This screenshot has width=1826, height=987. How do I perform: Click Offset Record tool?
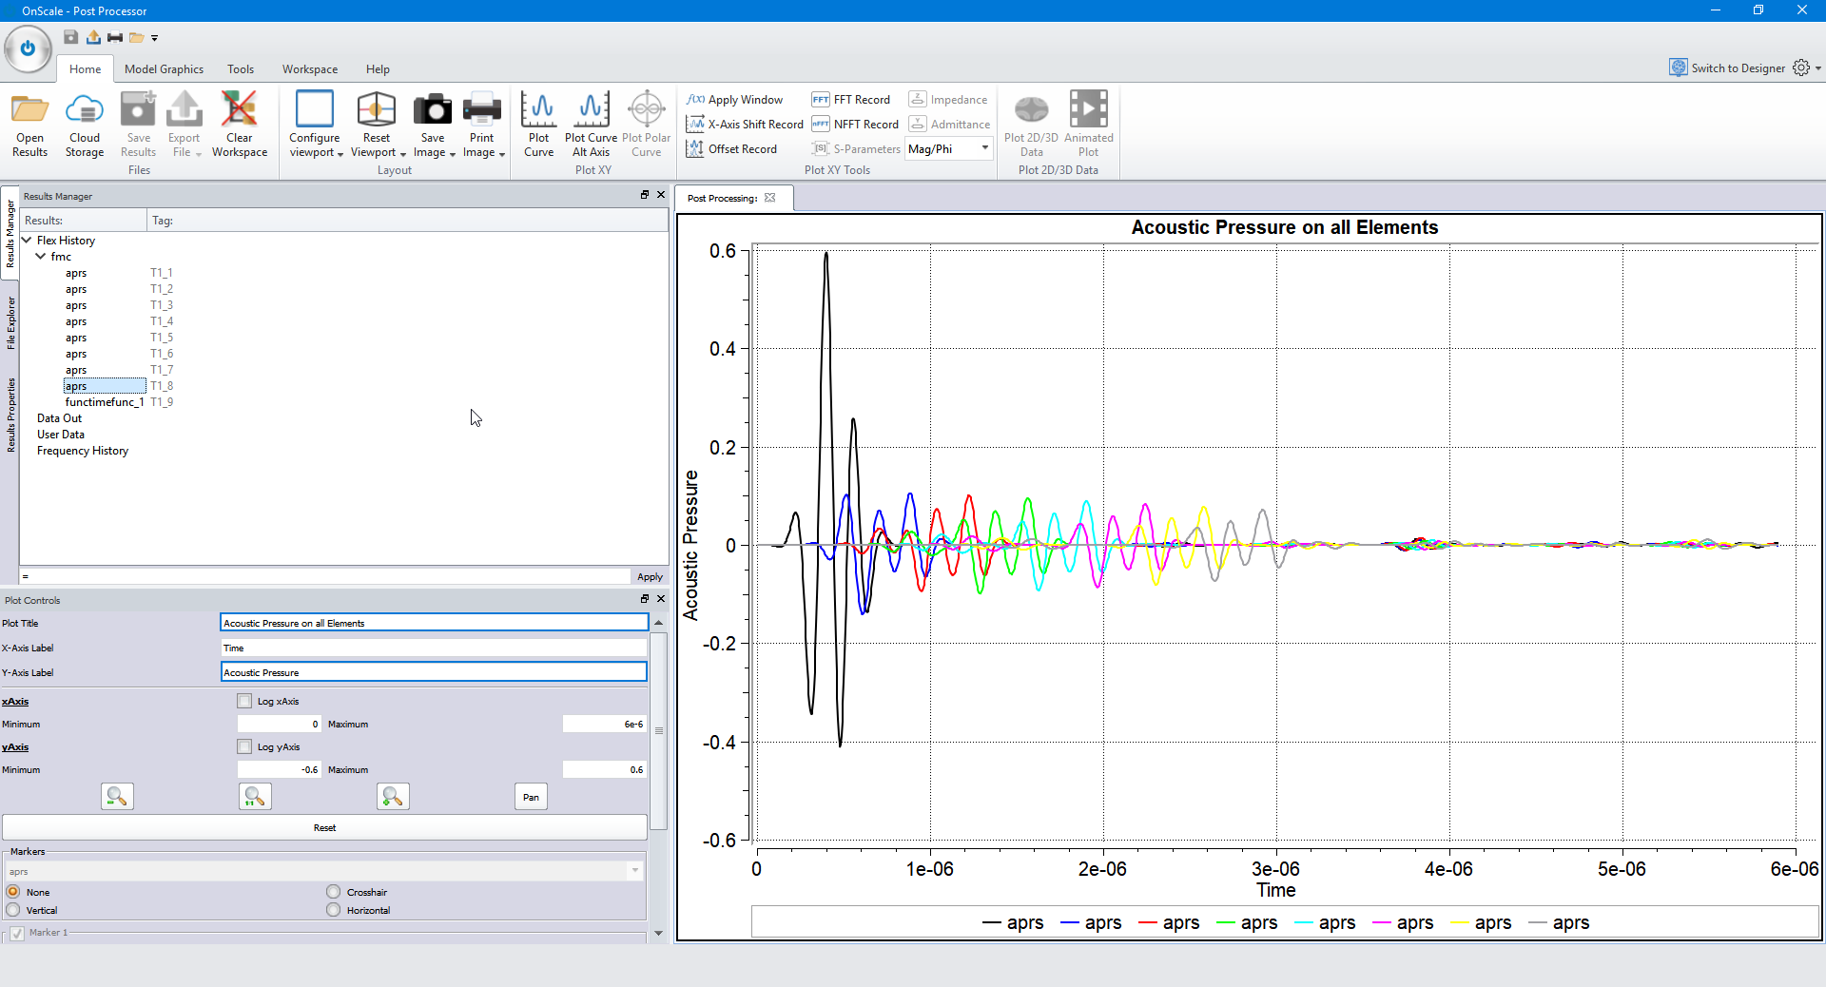pos(731,149)
